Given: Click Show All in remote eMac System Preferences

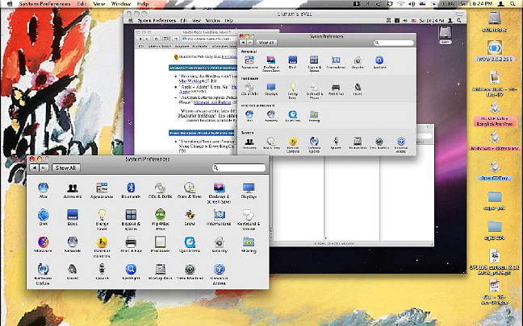Looking at the screenshot, I should pos(266,43).
